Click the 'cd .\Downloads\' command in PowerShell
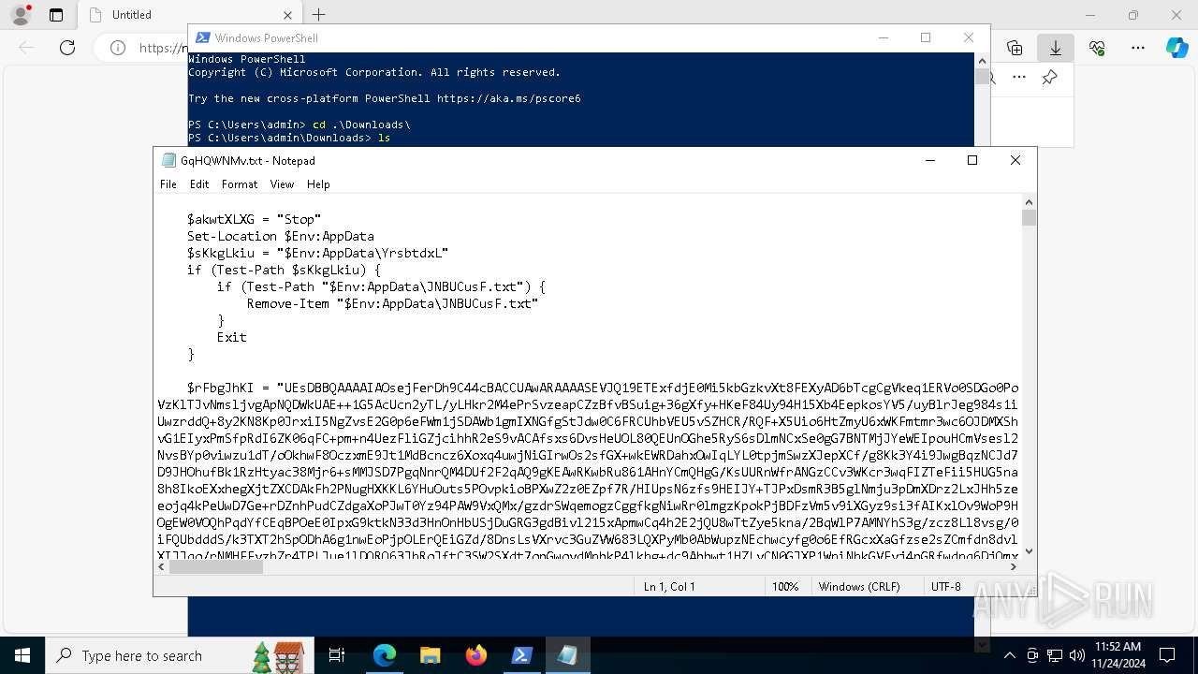The image size is (1198, 674). [361, 125]
